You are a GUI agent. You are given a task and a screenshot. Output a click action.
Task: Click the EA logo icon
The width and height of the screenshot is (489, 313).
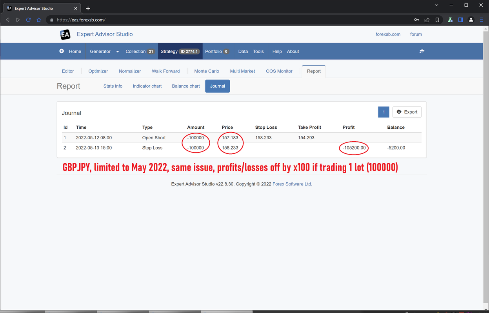point(65,34)
